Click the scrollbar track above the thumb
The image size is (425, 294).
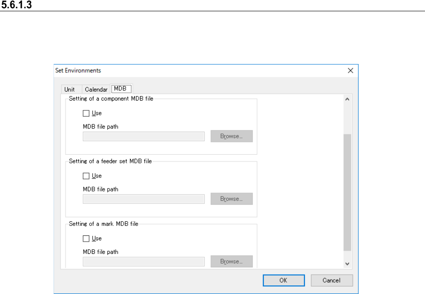(347, 118)
